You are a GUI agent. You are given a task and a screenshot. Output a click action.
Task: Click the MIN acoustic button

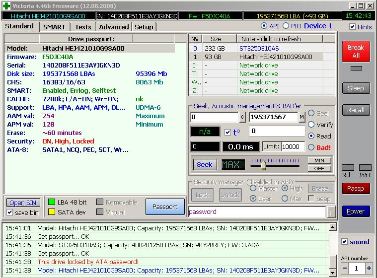(319, 160)
